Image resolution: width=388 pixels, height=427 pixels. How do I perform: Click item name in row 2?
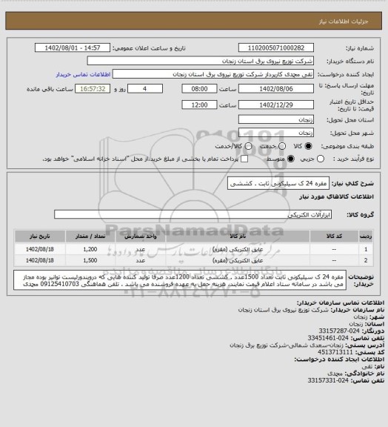(x=238, y=260)
